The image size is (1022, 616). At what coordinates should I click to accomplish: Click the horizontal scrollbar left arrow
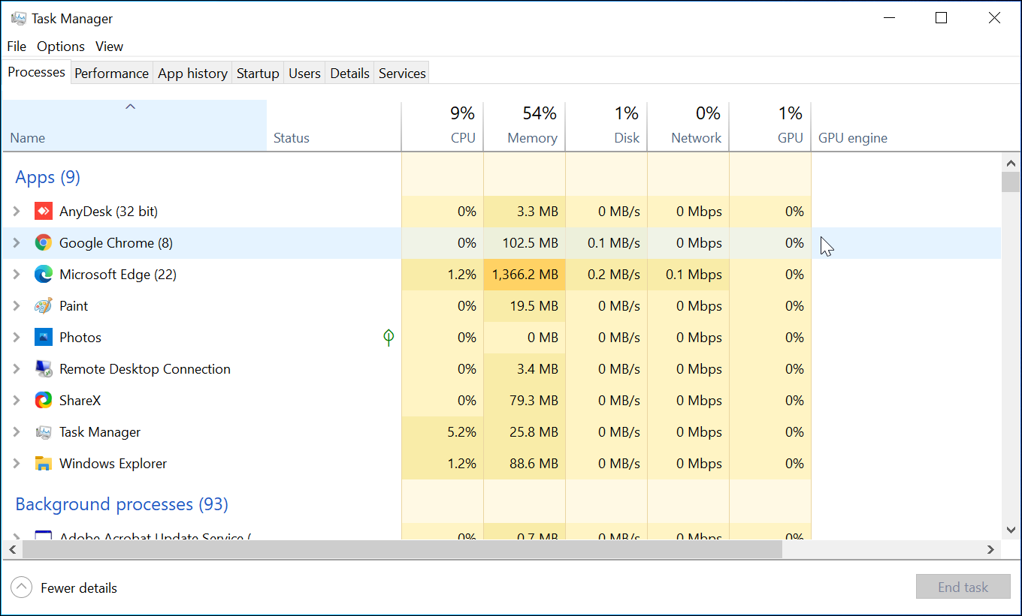click(x=12, y=549)
